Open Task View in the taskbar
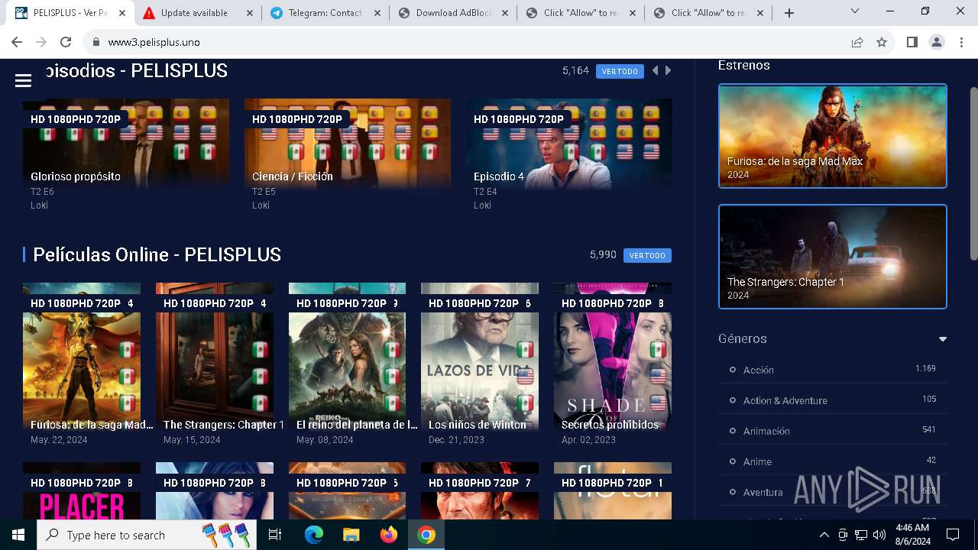This screenshot has height=550, width=978. (x=275, y=535)
